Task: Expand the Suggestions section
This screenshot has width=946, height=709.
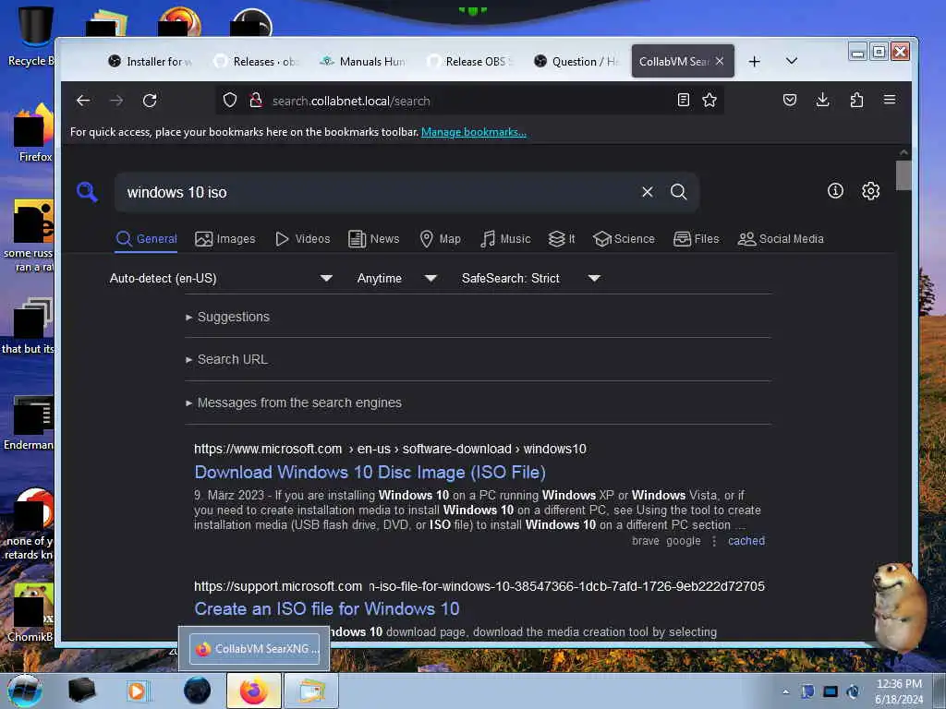Action: (228, 317)
